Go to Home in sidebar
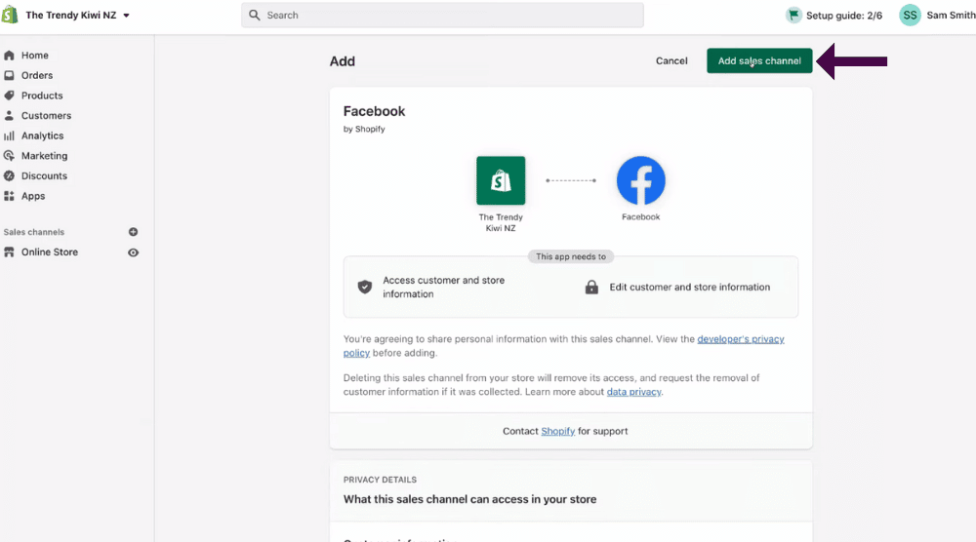This screenshot has width=976, height=542. (35, 56)
